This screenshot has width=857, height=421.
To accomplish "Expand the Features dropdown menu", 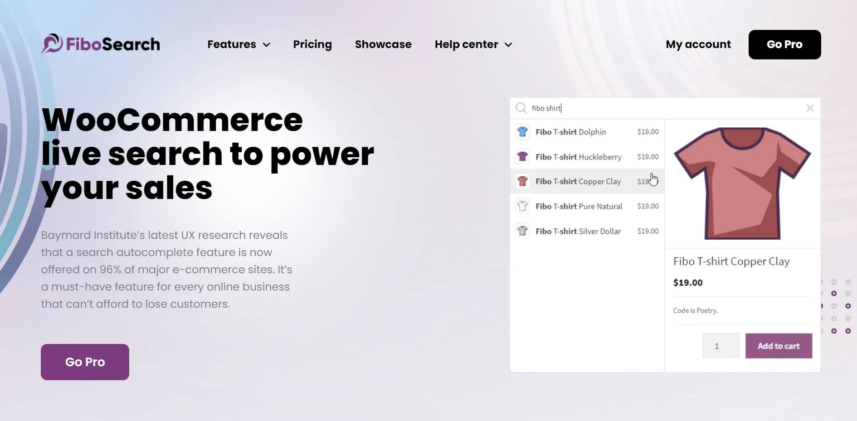I will coord(239,44).
